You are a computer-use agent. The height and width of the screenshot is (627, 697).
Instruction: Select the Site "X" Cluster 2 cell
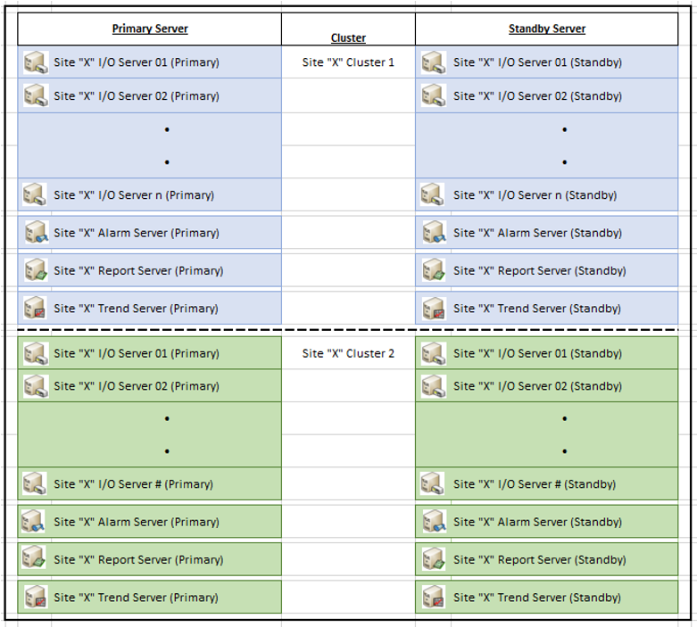[348, 353]
